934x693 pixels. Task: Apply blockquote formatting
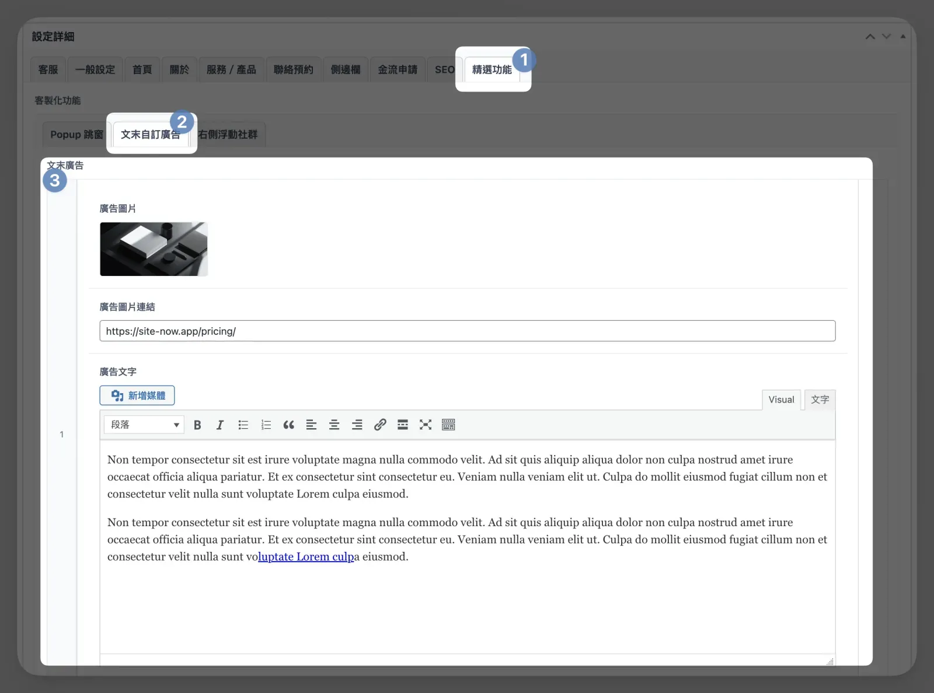[288, 425]
